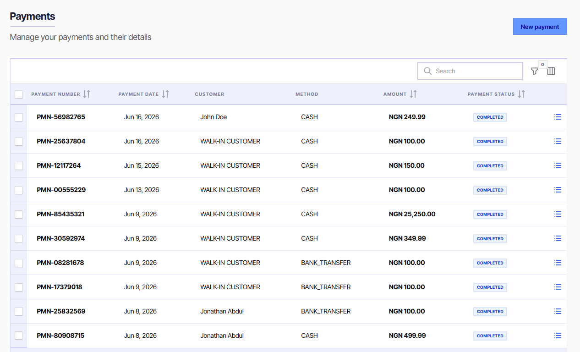580x352 pixels.
Task: Open payment PMN-25637804
Action: point(61,141)
